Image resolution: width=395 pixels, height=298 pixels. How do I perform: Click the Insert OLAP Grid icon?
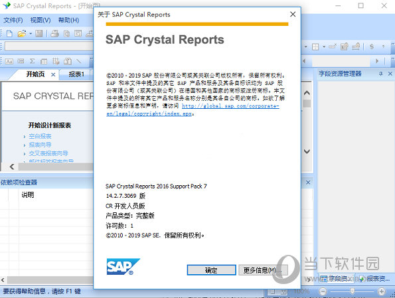pos(56,61)
